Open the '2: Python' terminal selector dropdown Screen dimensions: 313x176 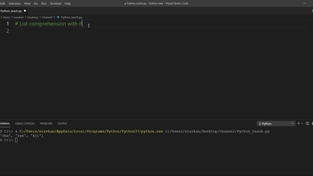point(276,124)
